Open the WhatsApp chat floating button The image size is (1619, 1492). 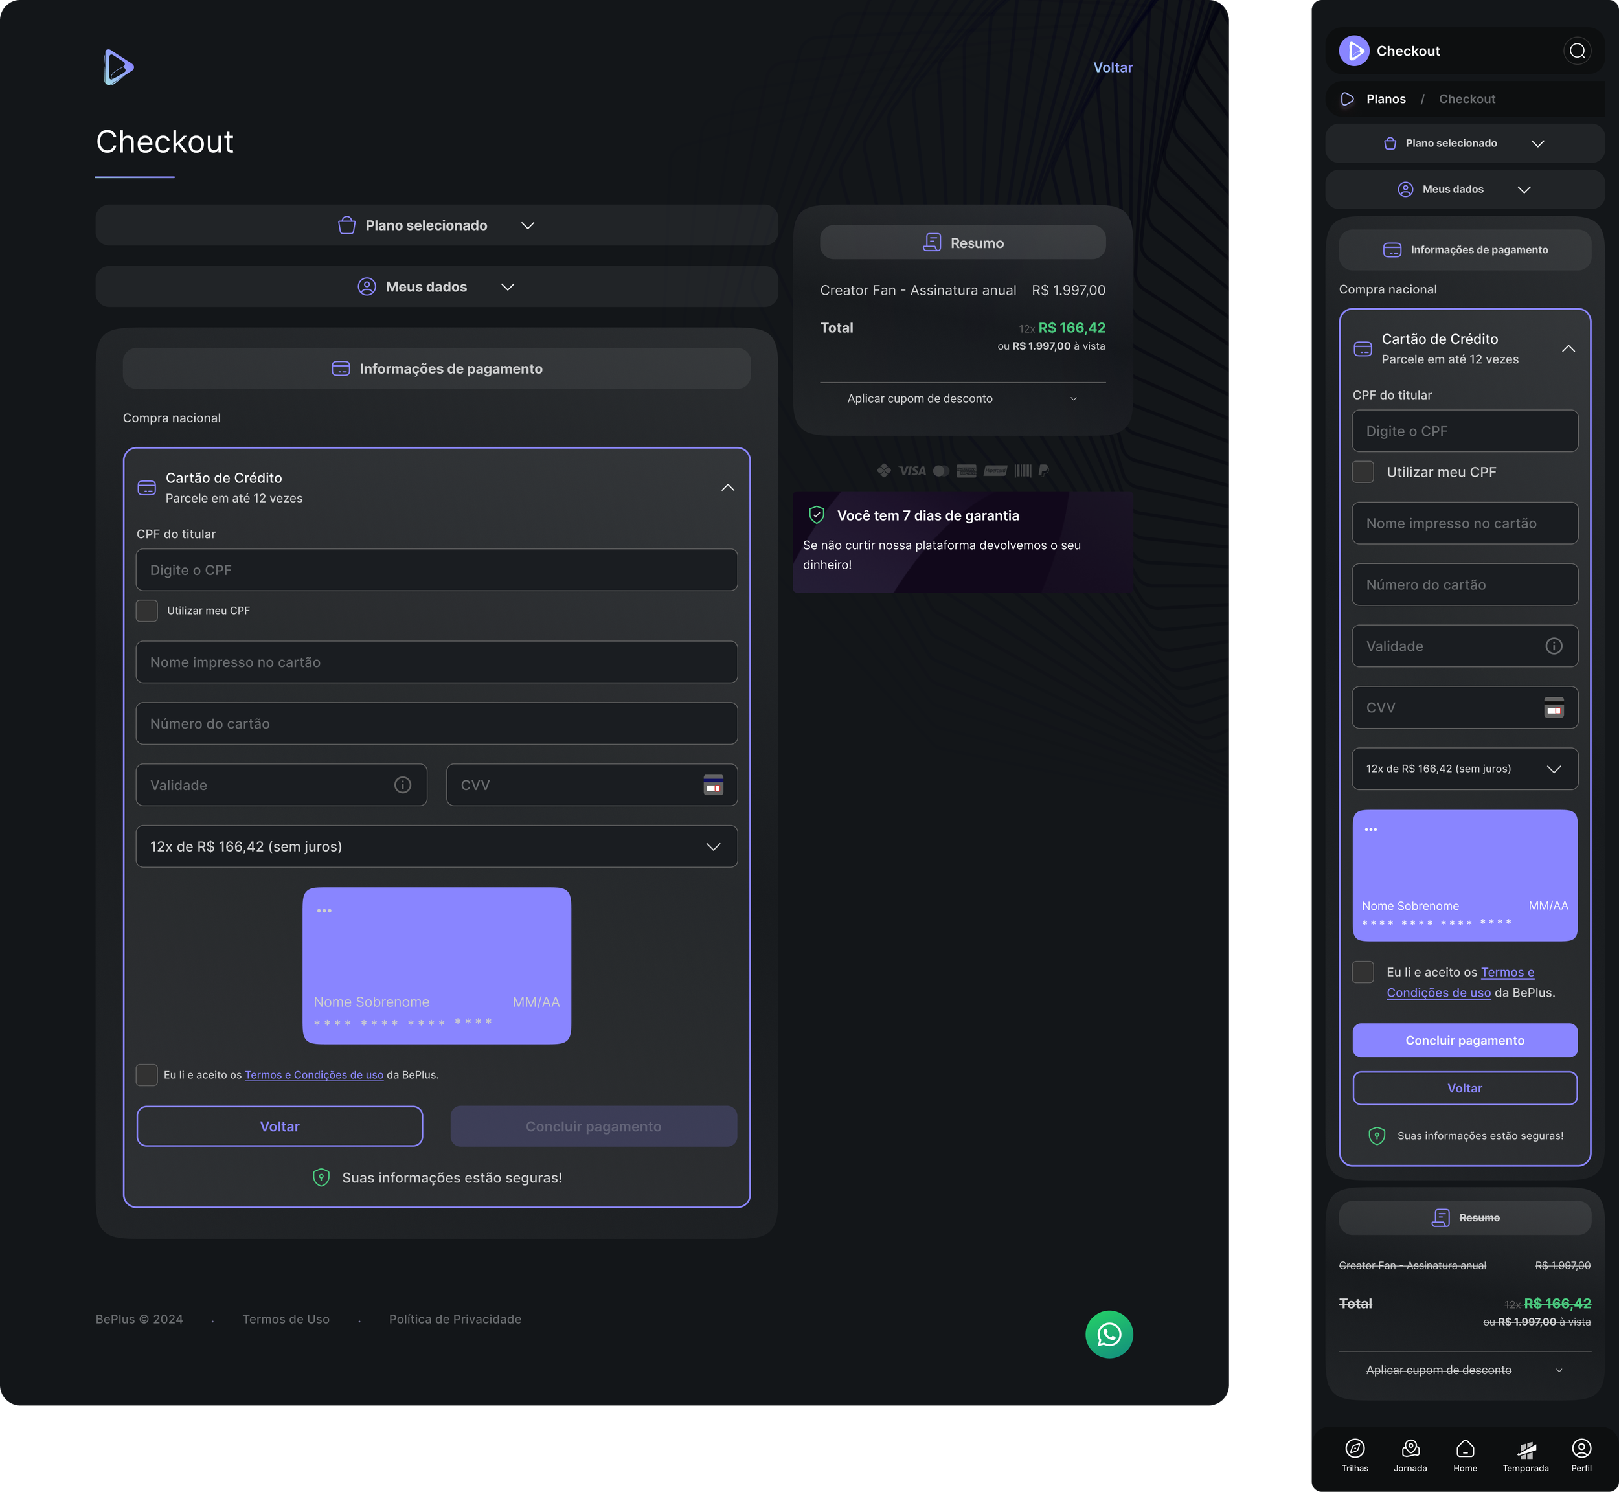(1109, 1334)
